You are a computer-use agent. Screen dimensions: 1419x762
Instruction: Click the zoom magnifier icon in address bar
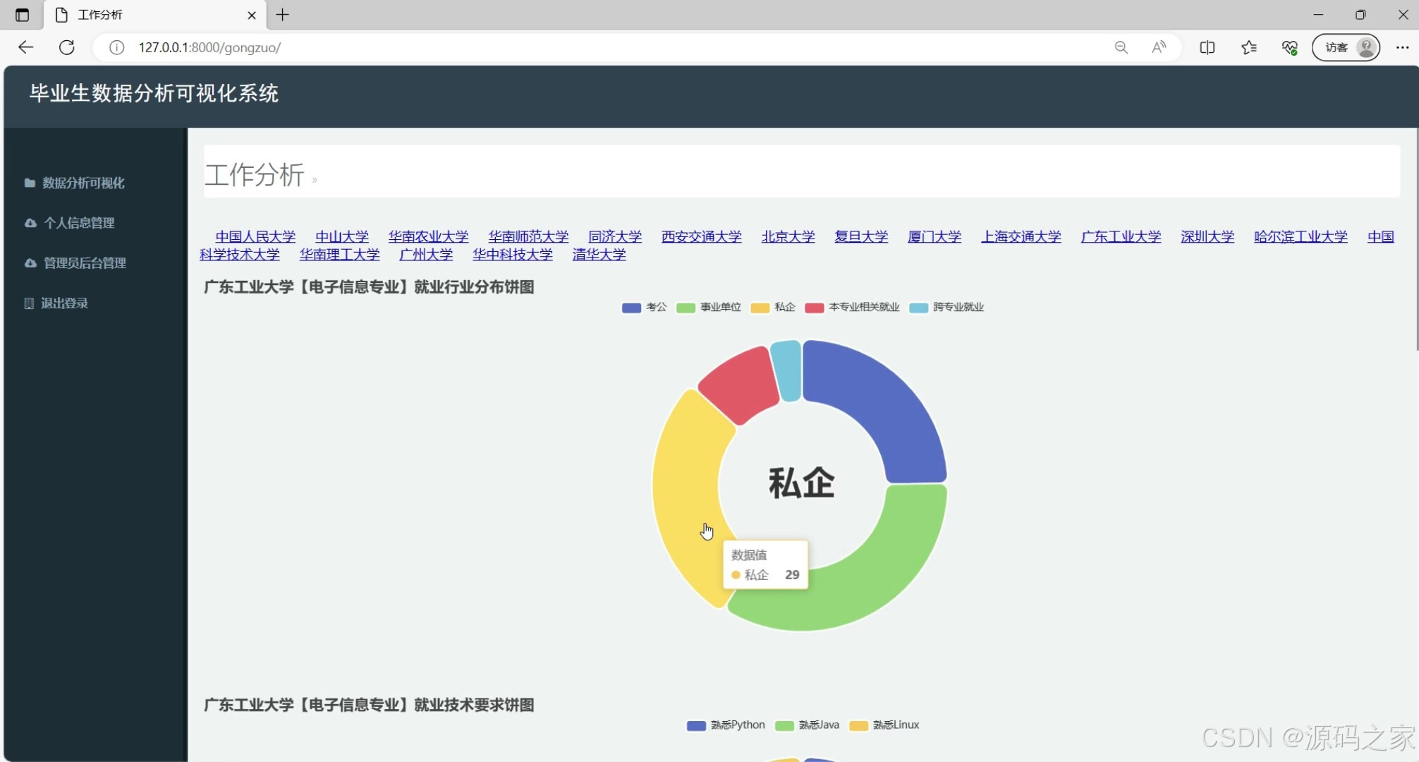point(1121,47)
